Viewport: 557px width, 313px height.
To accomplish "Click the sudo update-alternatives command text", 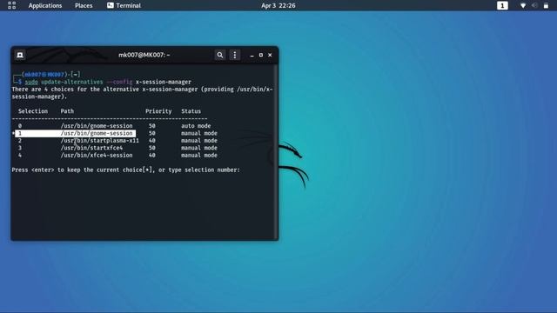I will (108, 82).
